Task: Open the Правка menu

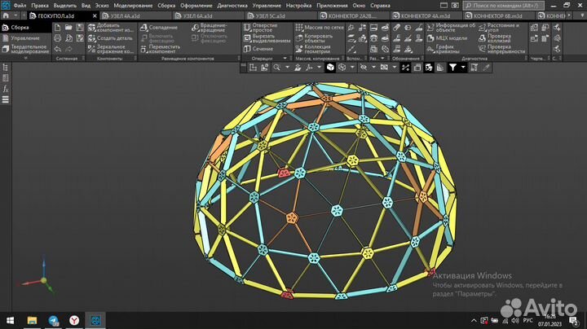Action: click(x=40, y=6)
